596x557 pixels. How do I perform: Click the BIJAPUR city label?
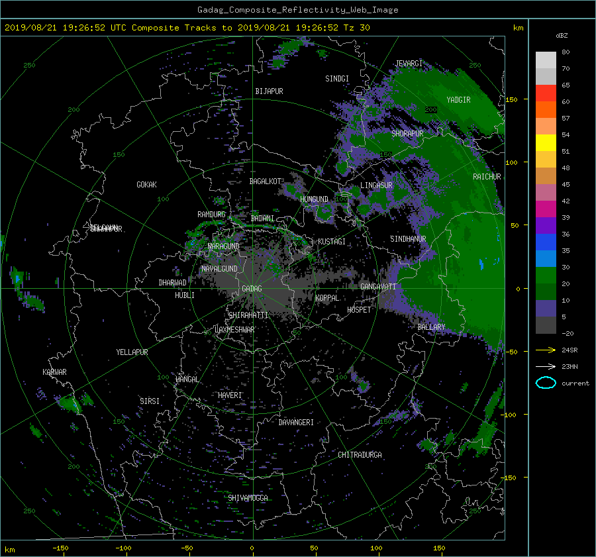click(x=269, y=91)
